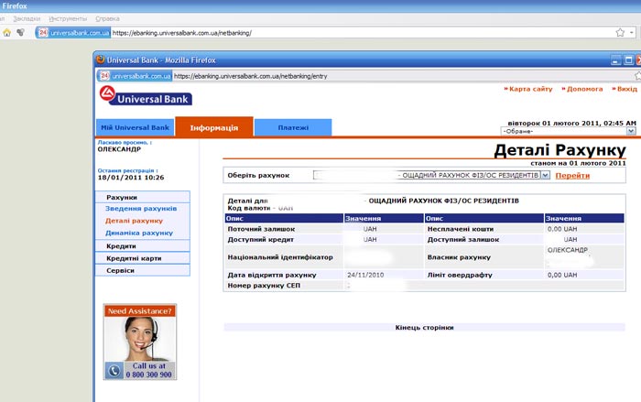Click the Деталі Рахунку page heading

coord(560,150)
